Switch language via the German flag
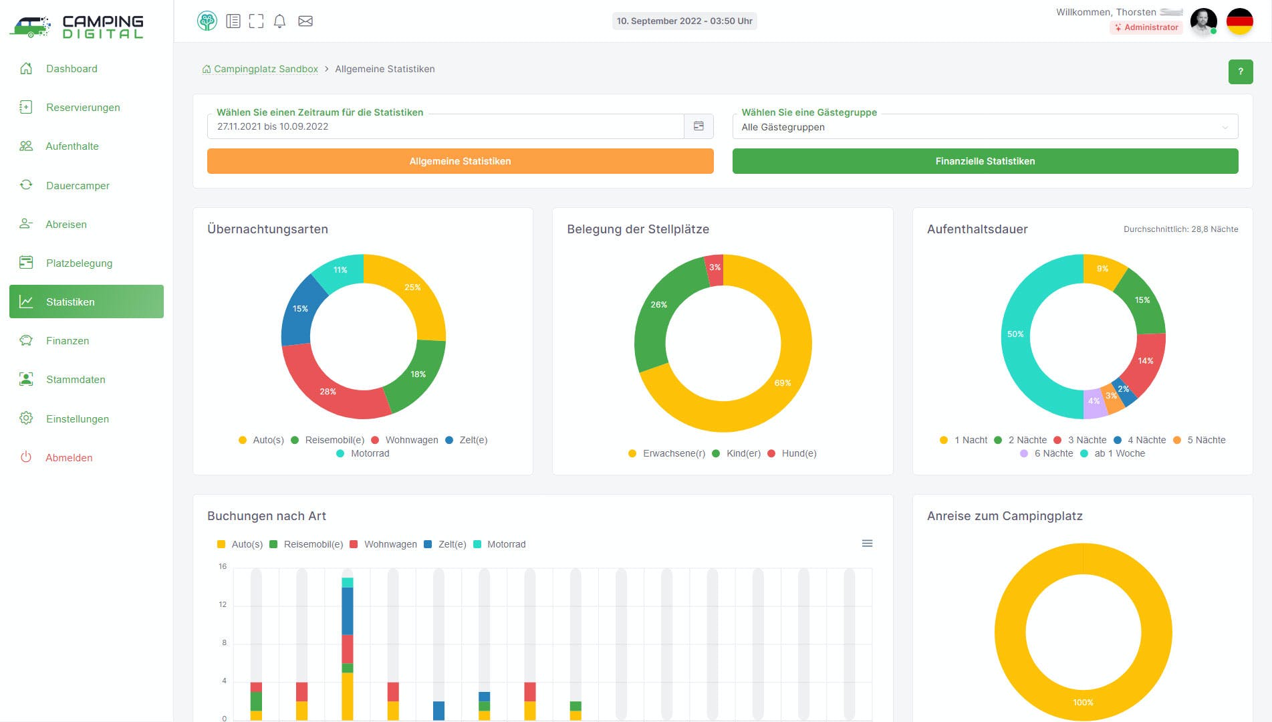1272x722 pixels. coord(1239,21)
